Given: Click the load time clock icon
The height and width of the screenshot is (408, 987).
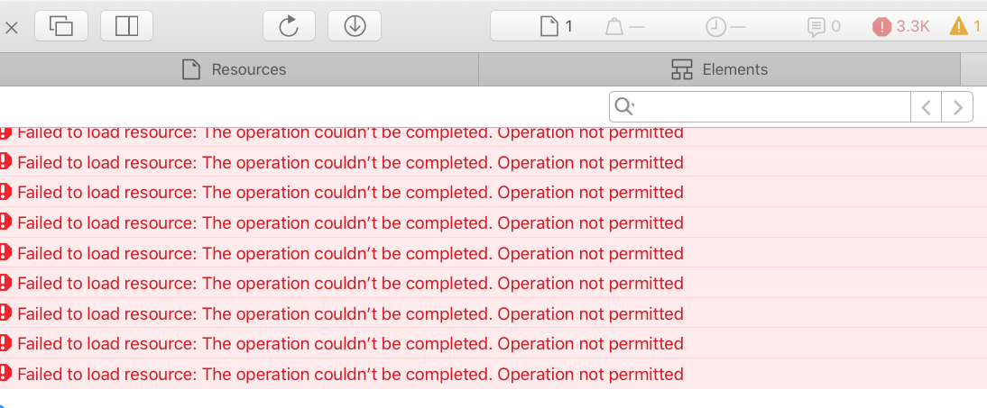Looking at the screenshot, I should point(715,27).
